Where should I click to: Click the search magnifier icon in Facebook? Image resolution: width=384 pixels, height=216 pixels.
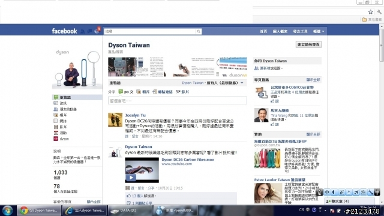click(199, 31)
